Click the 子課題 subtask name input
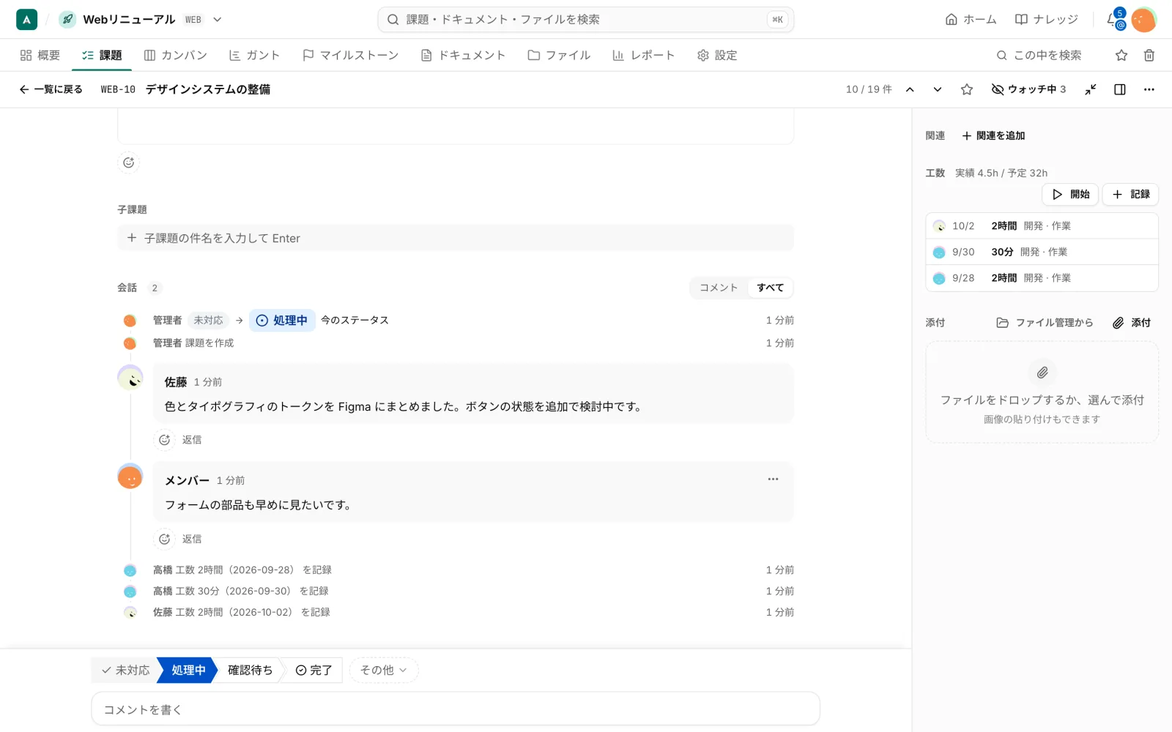The image size is (1172, 732). click(456, 238)
